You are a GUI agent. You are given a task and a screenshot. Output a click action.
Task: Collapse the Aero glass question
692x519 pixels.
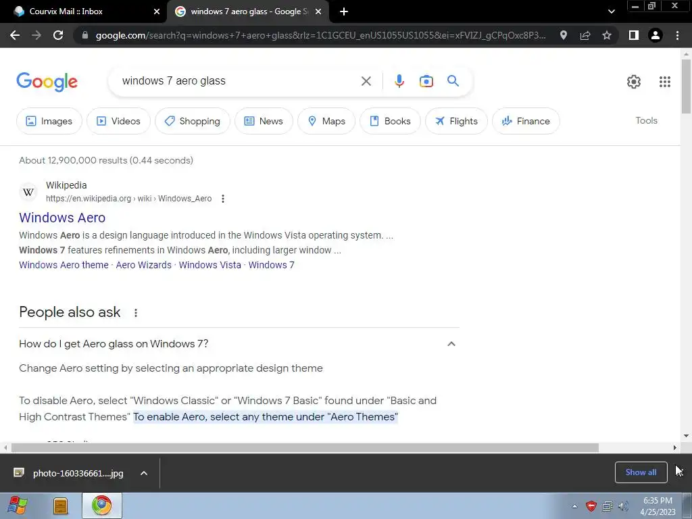click(x=451, y=344)
